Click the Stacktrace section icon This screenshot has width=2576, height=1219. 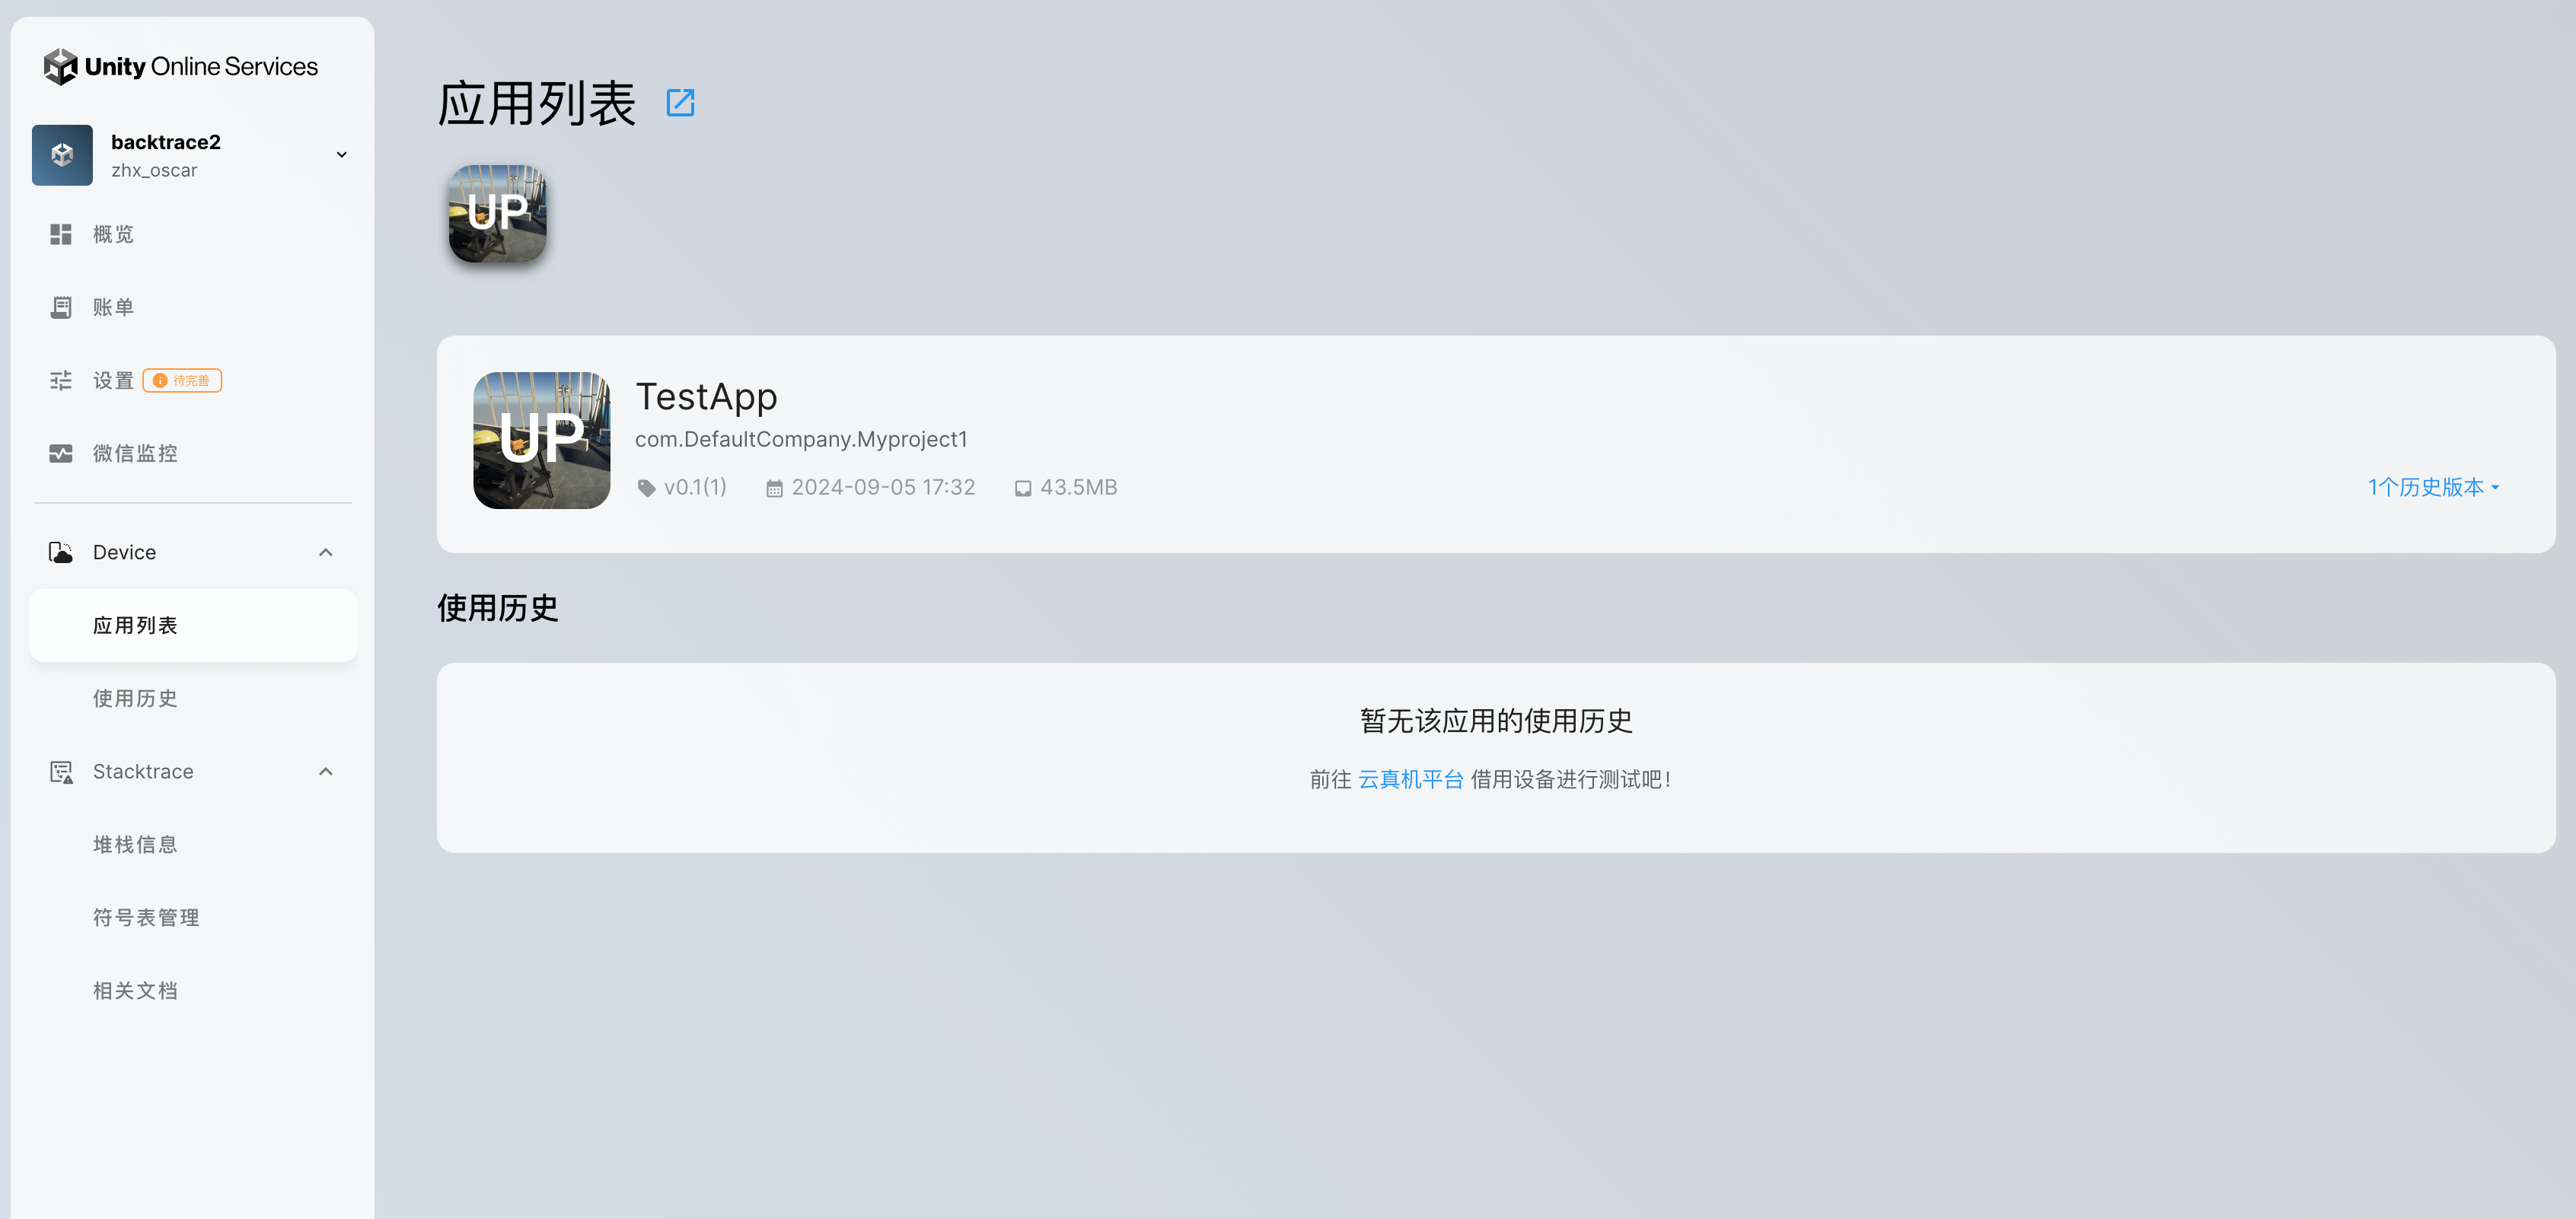click(x=61, y=771)
